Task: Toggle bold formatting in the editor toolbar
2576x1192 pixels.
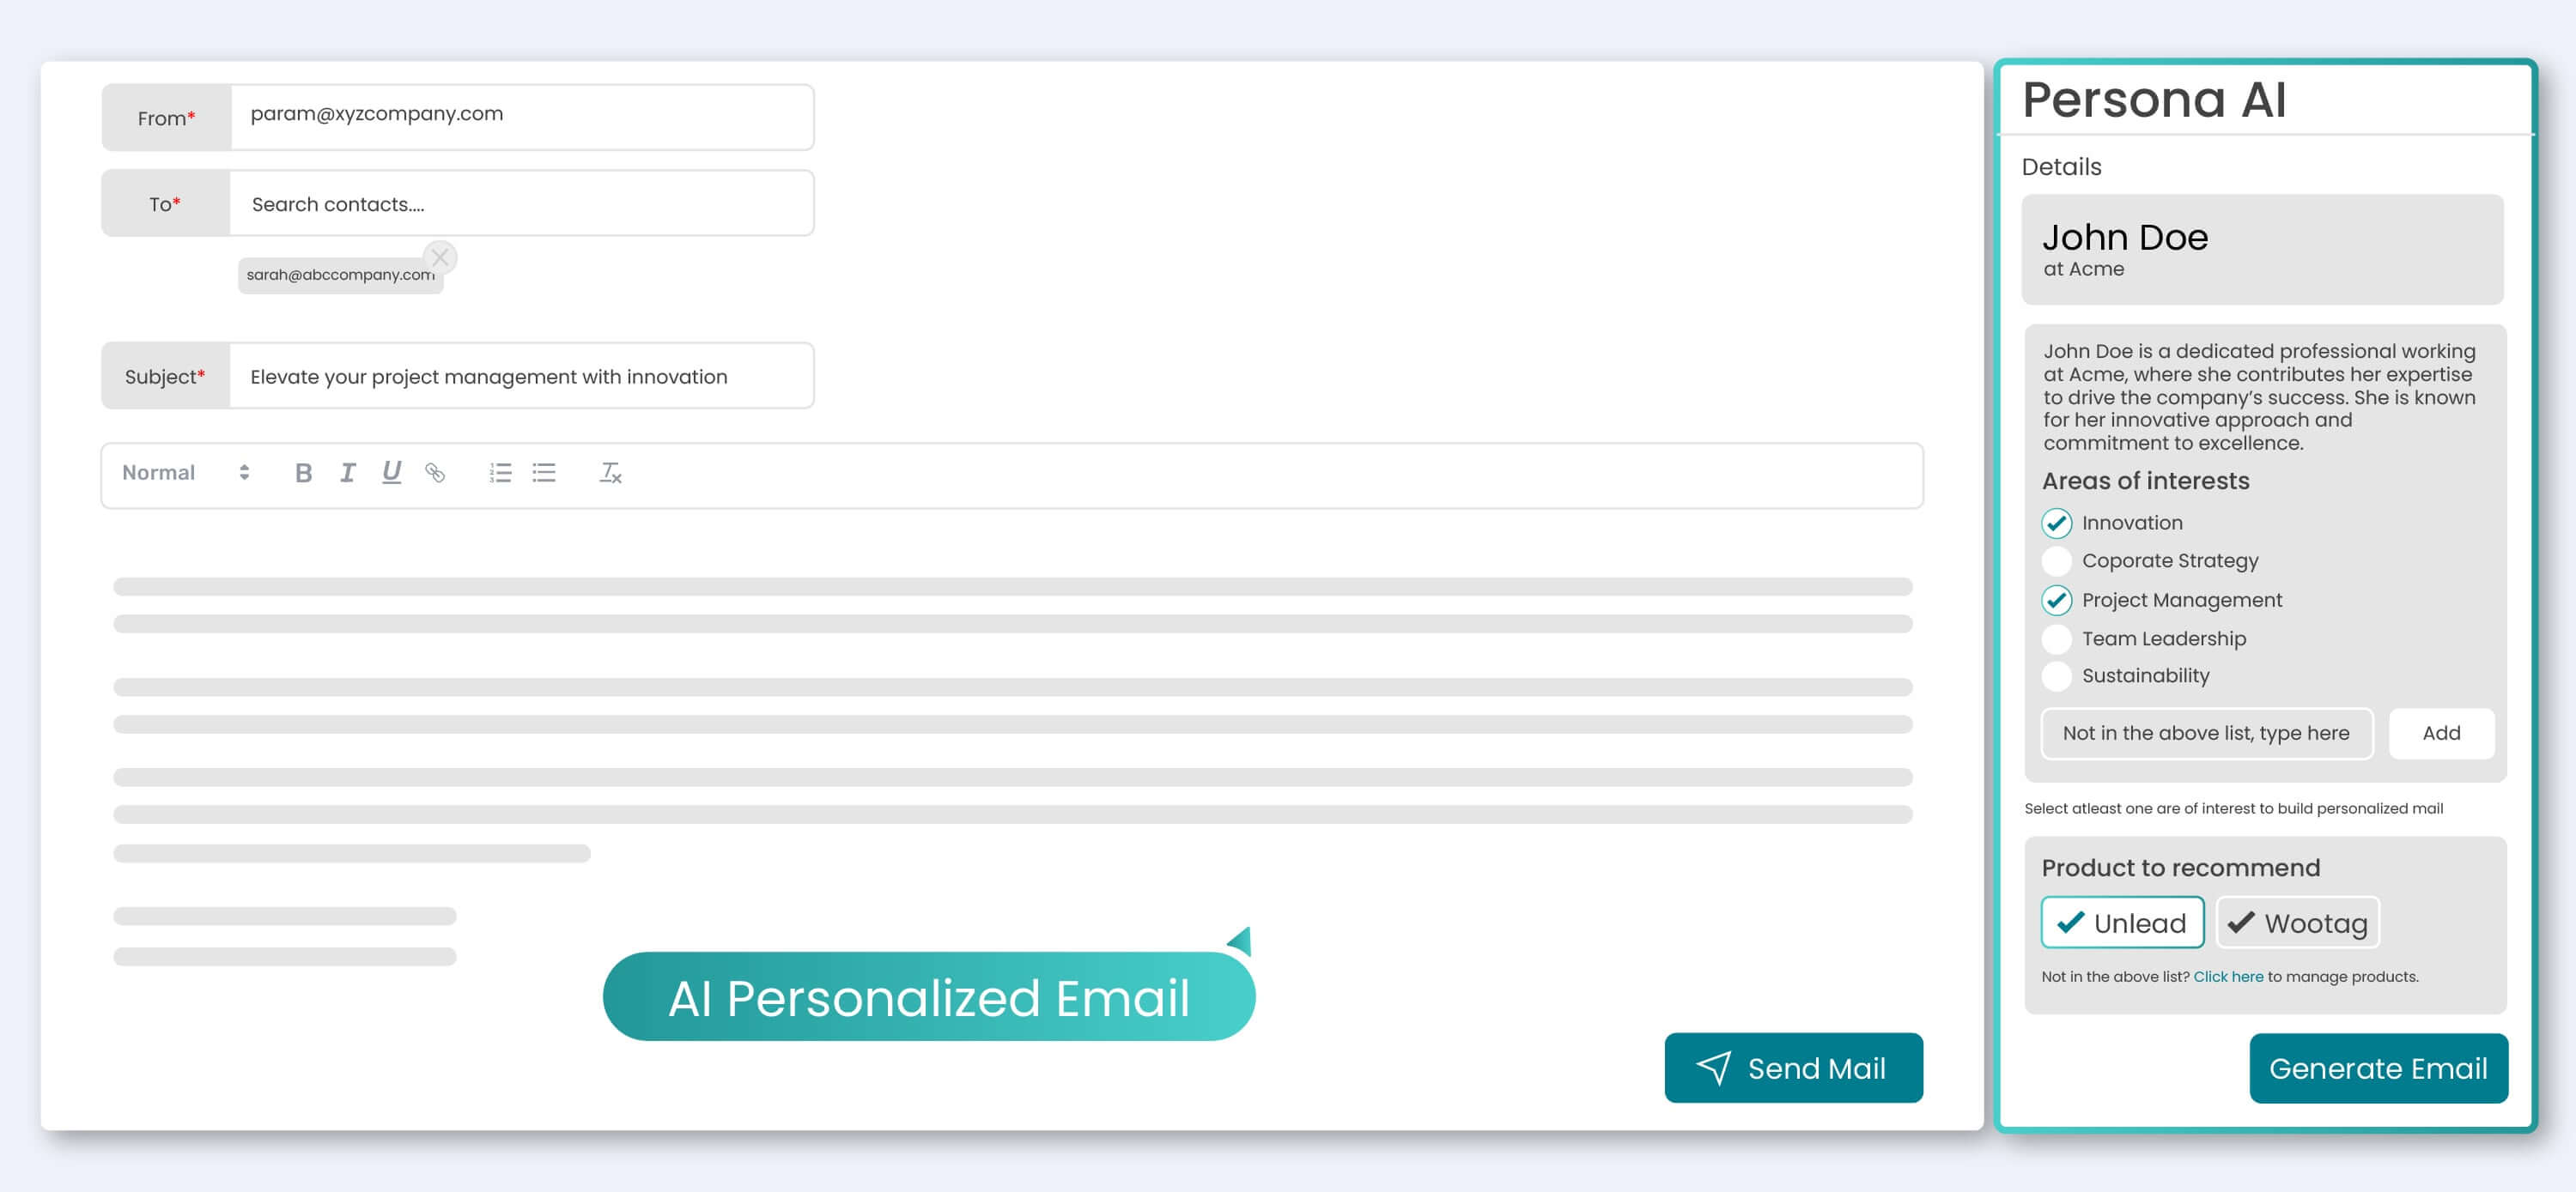Action: coord(304,473)
